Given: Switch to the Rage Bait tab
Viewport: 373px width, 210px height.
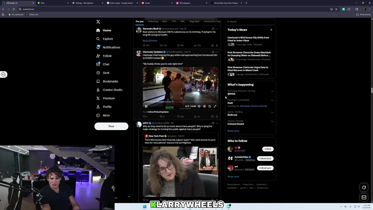Looking at the screenshot, I should tap(194, 21).
